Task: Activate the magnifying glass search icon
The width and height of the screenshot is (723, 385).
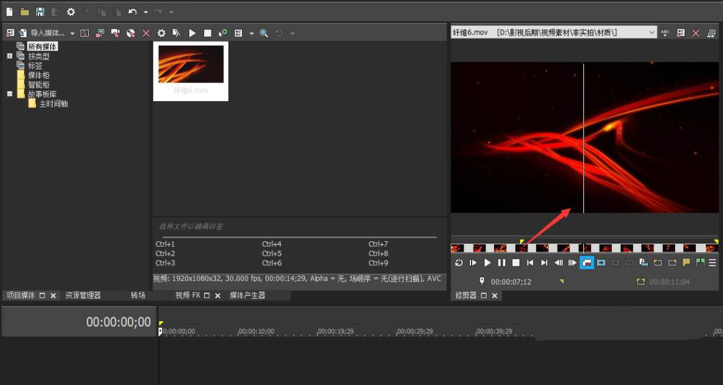Action: pos(263,33)
